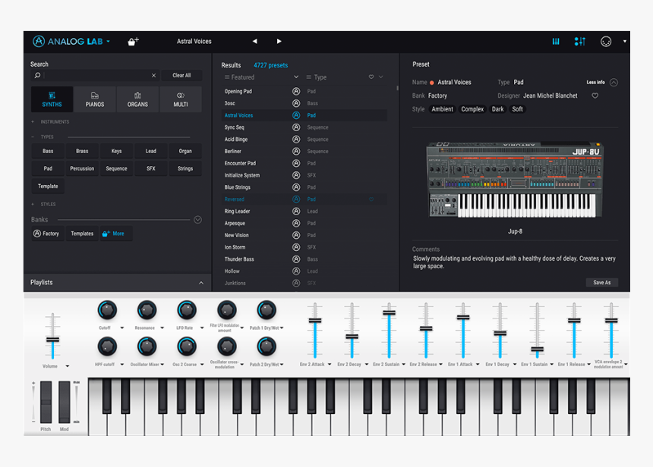This screenshot has height=467, width=653.
Task: Filter by Bass type
Action: [48, 151]
